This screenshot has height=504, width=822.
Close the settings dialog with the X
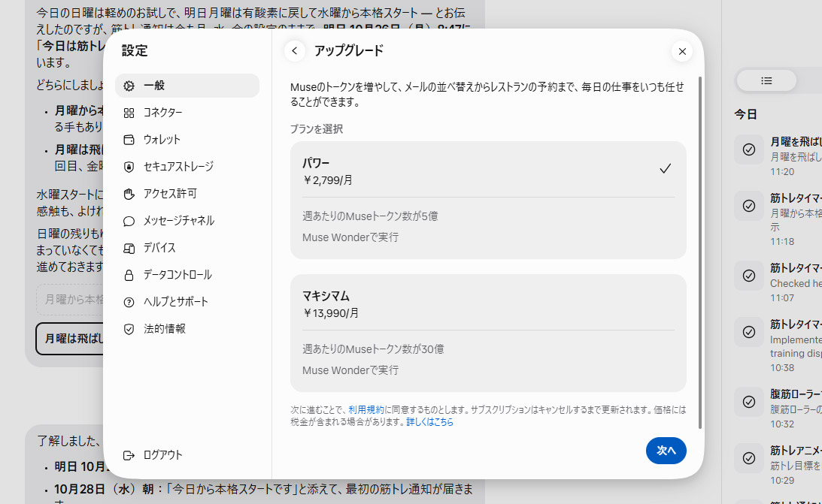[x=682, y=51]
